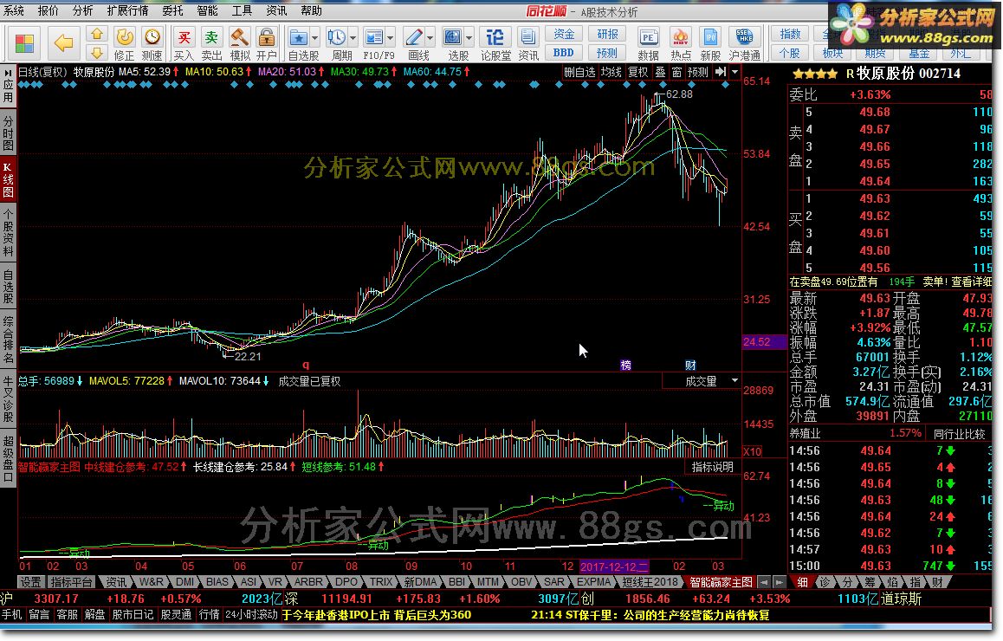Image resolution: width=1003 pixels, height=641 pixels.
Task: Click the 24.52 price label on the axis
Action: coord(764,342)
